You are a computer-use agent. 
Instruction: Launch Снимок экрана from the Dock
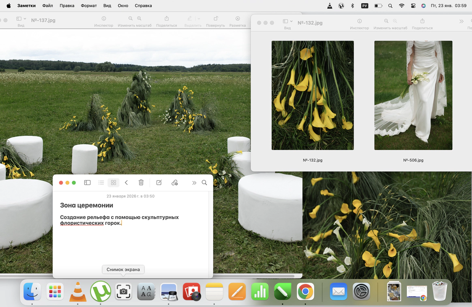[123, 292]
